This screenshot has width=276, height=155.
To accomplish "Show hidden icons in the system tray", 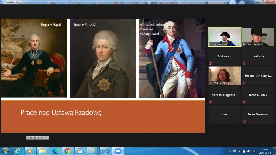I will click(239, 151).
